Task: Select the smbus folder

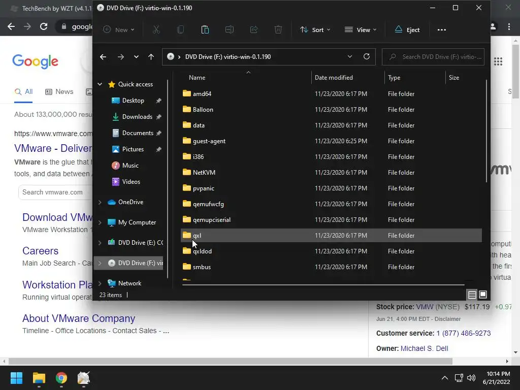Action: coord(331,267)
